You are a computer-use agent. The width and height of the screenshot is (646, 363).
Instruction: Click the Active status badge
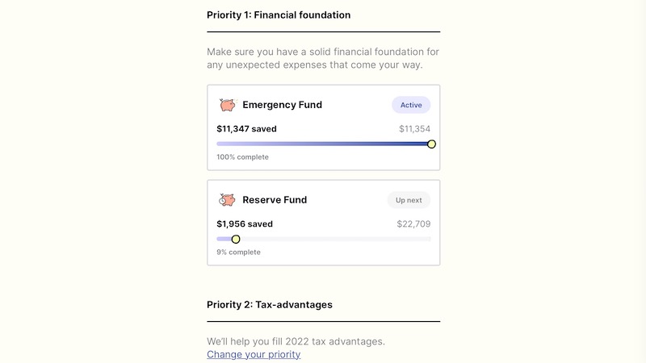[x=411, y=105]
